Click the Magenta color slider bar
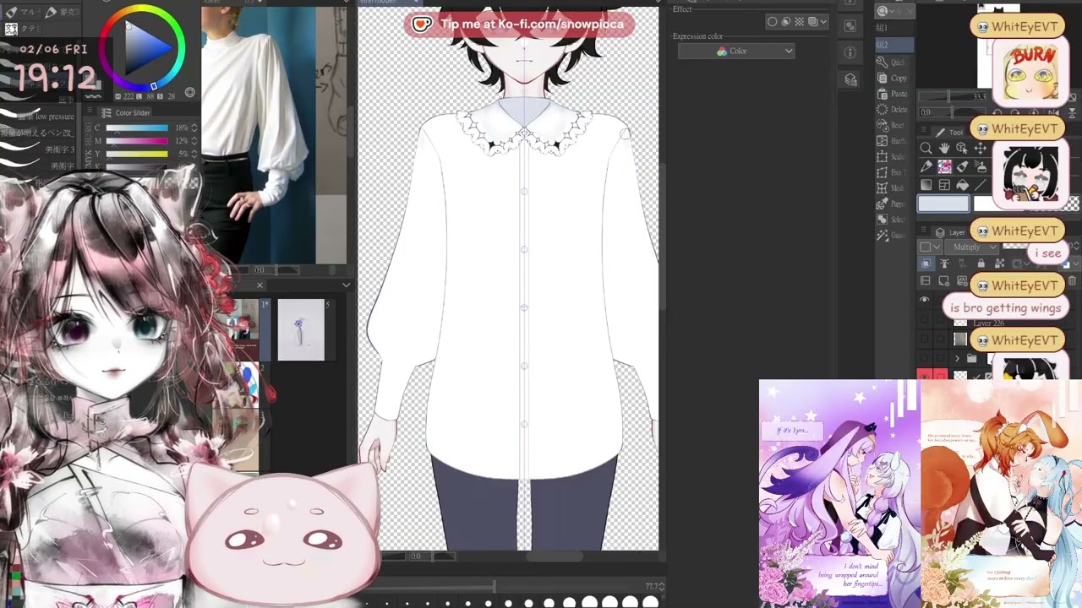 [137, 141]
